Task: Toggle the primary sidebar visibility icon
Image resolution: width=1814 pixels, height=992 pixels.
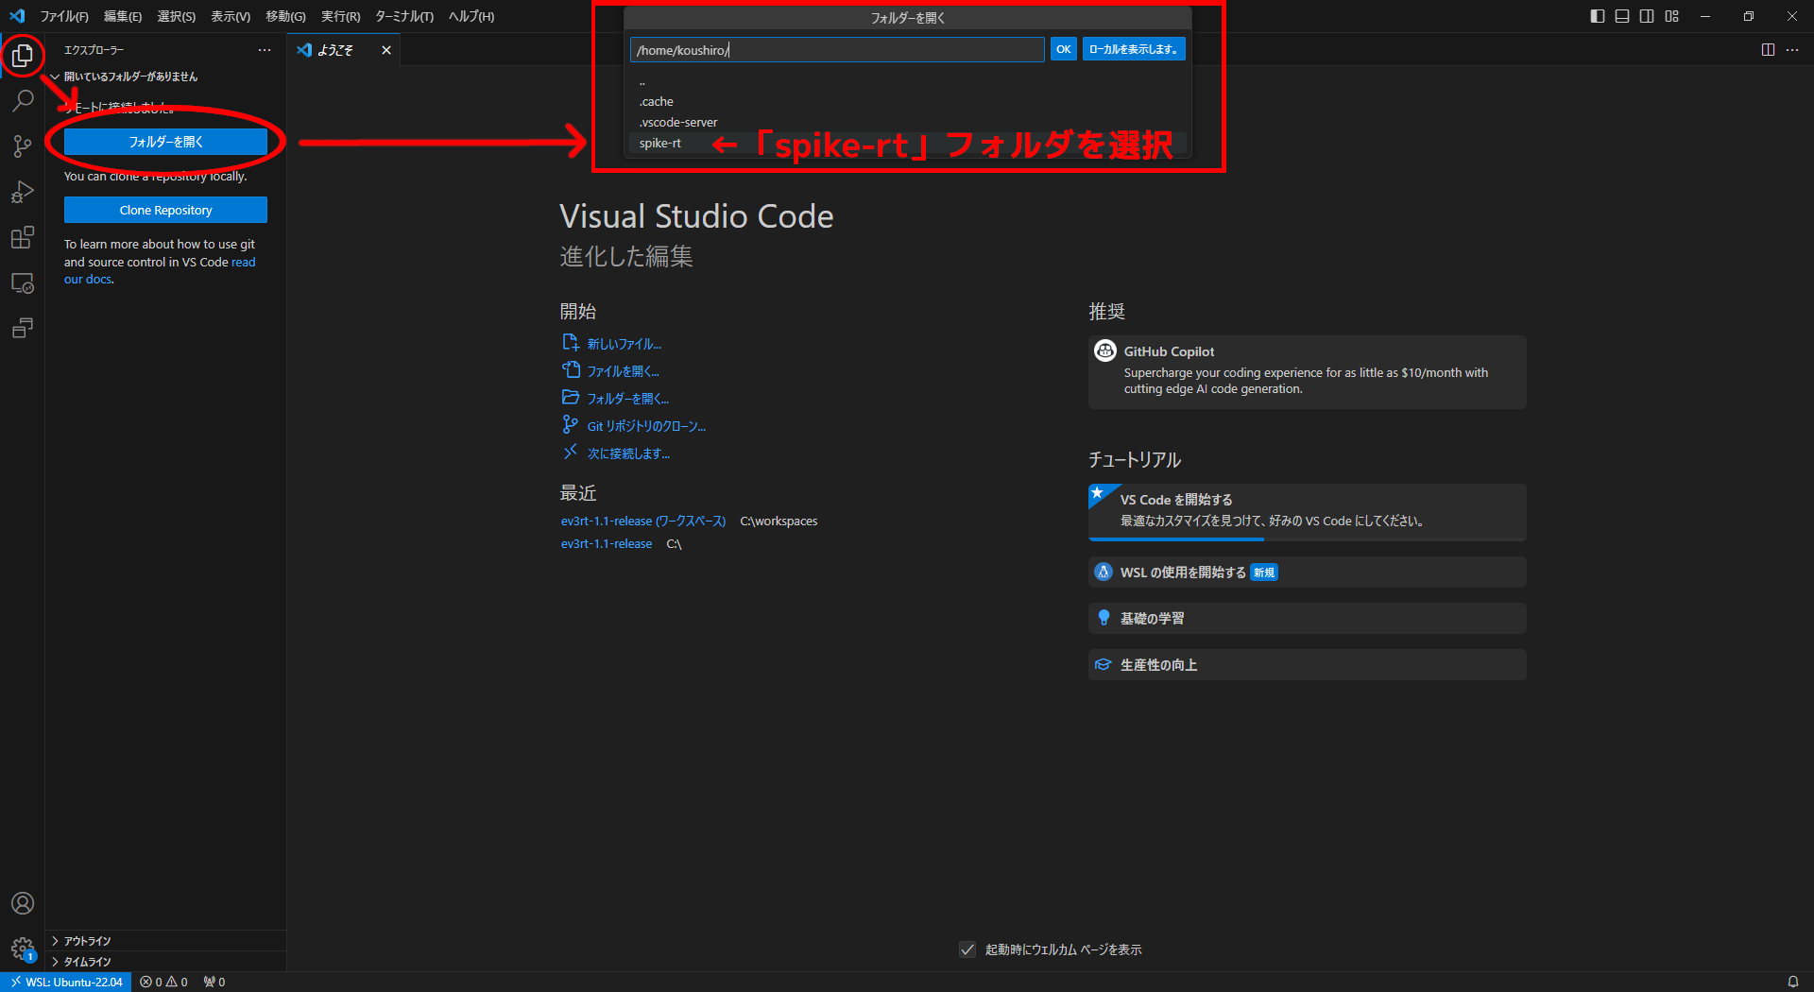Action: (1597, 16)
